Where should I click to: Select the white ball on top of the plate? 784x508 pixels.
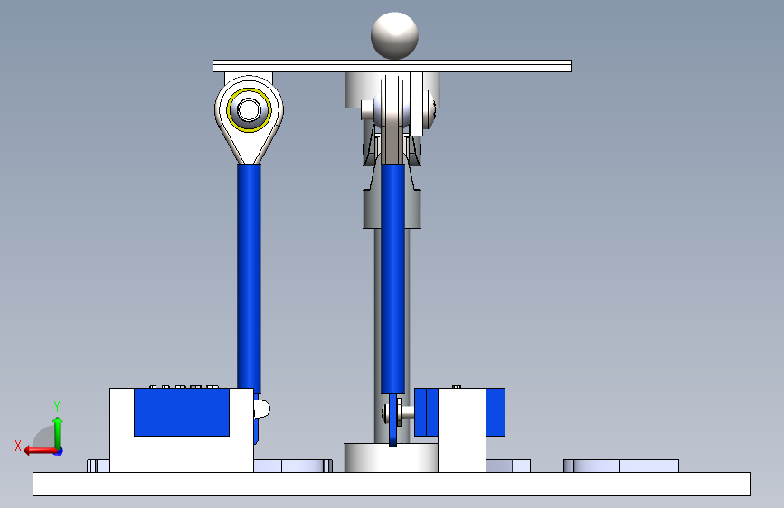click(394, 35)
